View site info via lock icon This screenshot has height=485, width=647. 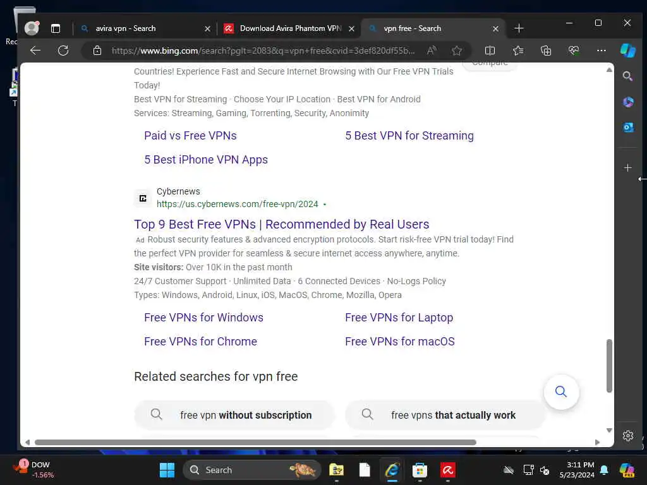pos(97,51)
